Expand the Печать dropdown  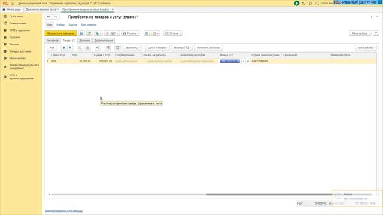tap(130, 33)
